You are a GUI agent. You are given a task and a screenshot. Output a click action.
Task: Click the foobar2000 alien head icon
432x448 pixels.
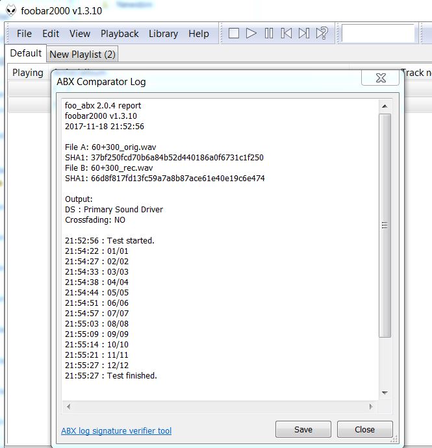[11, 10]
